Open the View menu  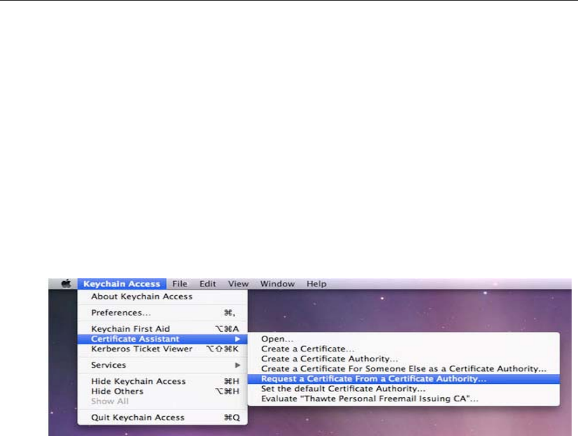[238, 284]
